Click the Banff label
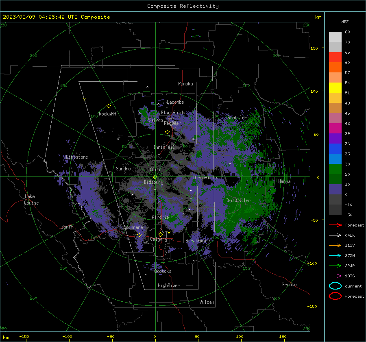 tap(67, 227)
